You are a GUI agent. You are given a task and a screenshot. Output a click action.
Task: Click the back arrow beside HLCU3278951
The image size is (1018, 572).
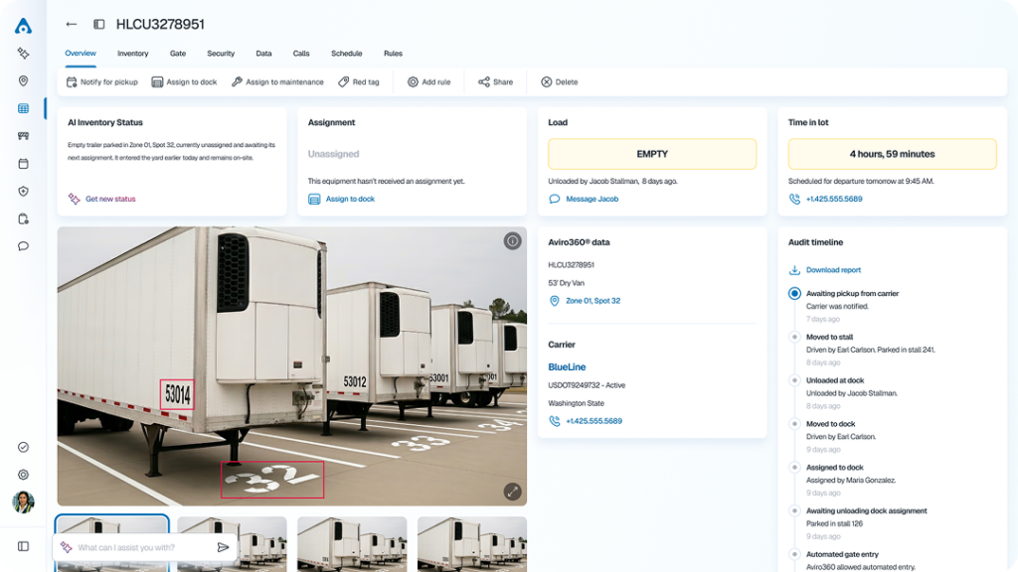(71, 24)
